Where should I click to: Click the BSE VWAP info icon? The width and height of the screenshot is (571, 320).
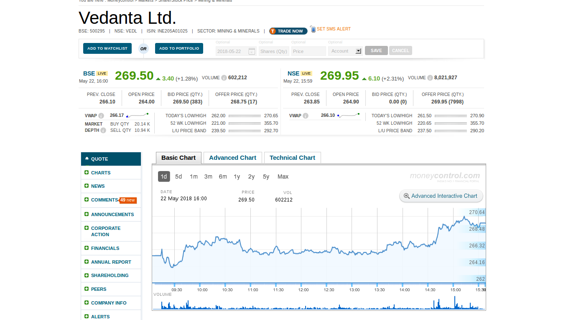point(101,116)
